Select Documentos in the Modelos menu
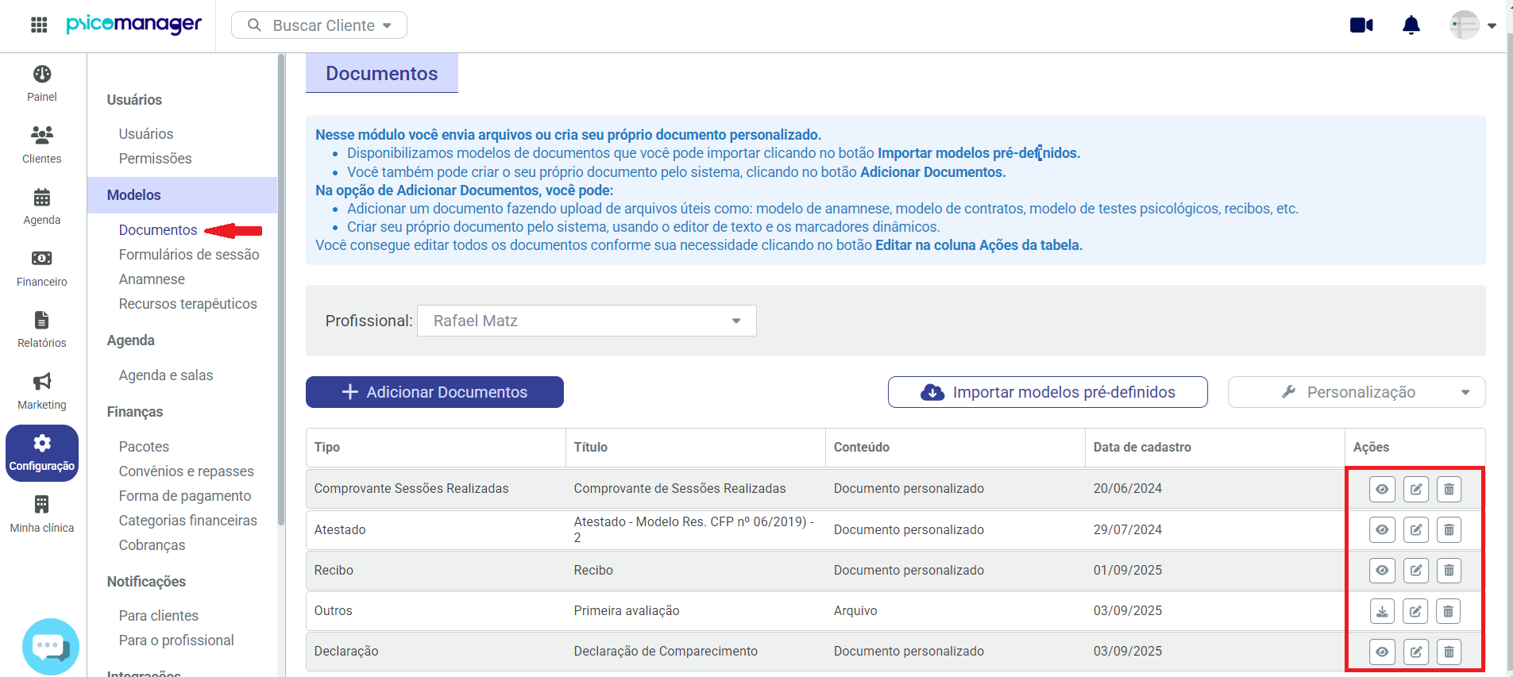Screen dimensions: 1513x677 click(158, 230)
